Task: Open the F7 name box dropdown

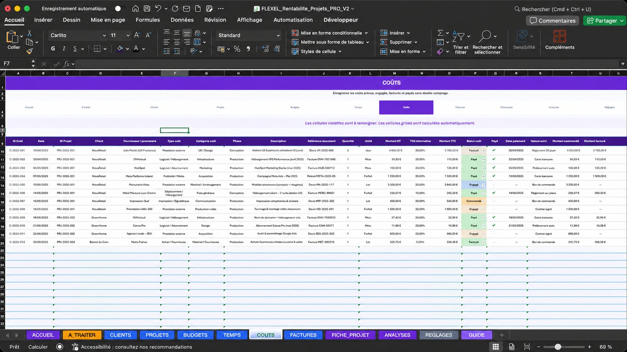Action: (33, 64)
